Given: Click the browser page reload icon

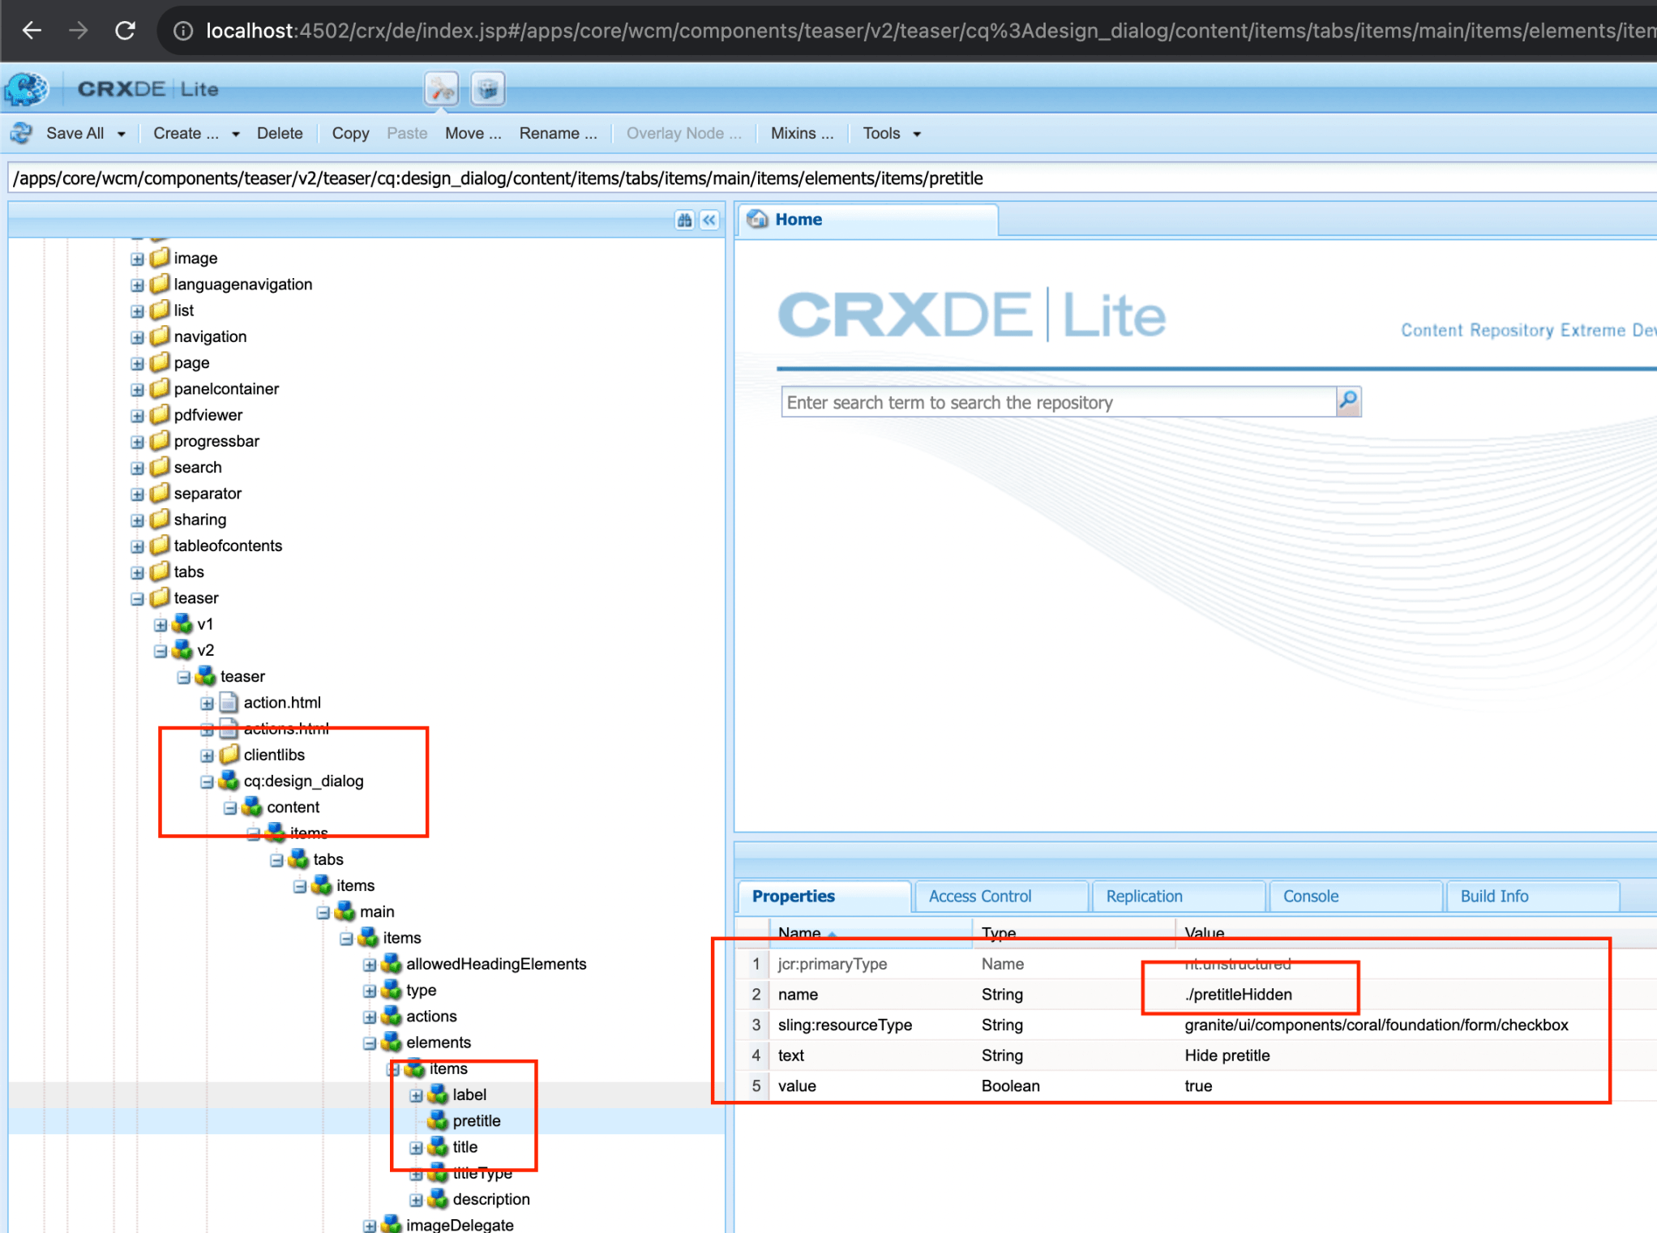Looking at the screenshot, I should pos(126,30).
